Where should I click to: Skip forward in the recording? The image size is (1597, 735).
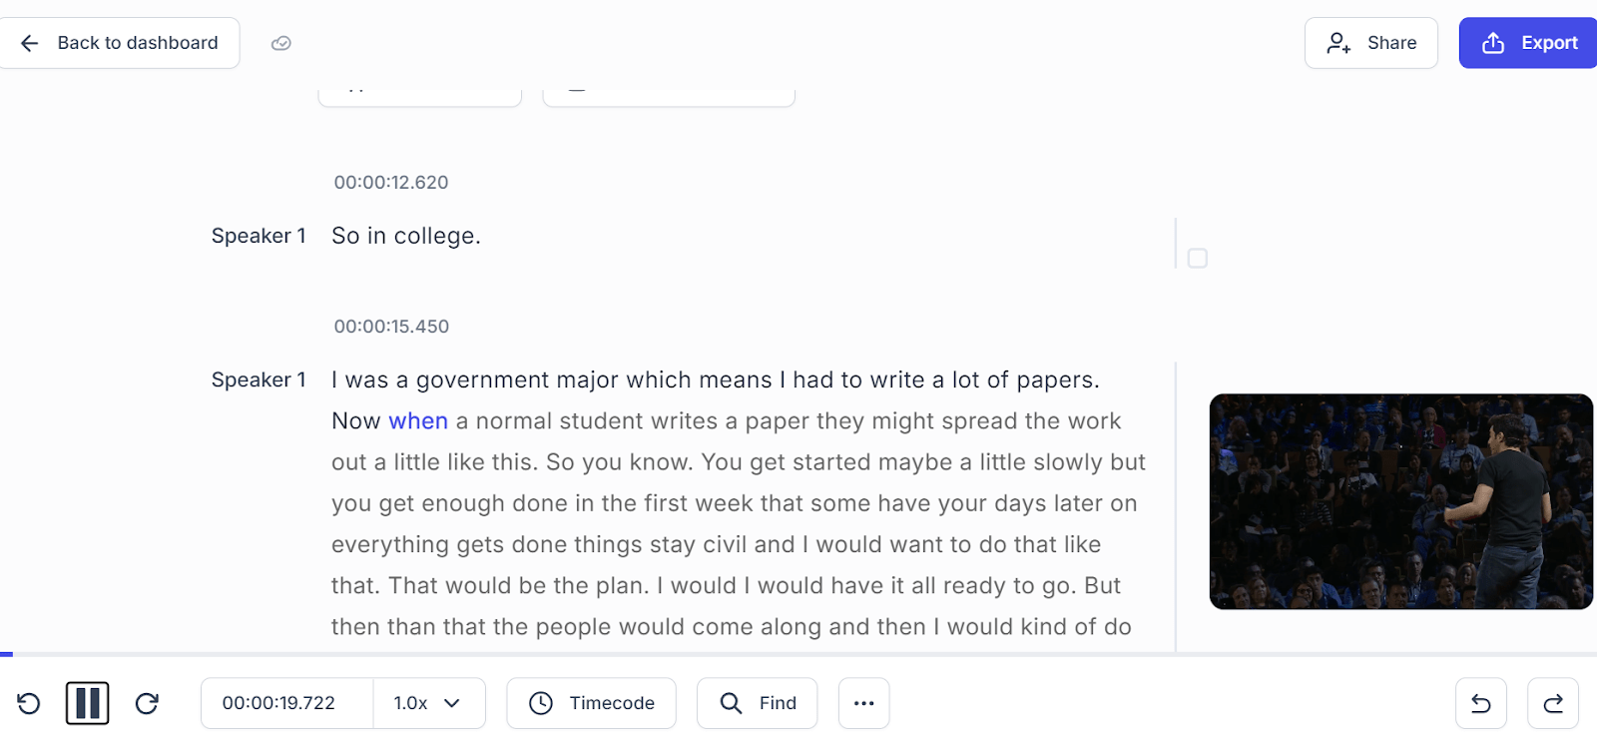pyautogui.click(x=146, y=703)
